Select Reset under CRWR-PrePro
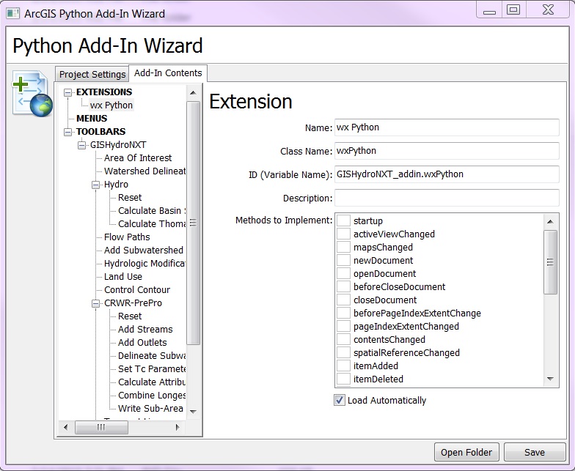 coord(130,316)
